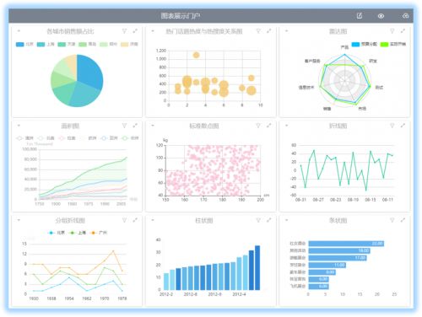Image resolution: width=422 pixels, height=317 pixels.
Task: Maximize the 雷达图 radar chart panel
Action: point(403,31)
